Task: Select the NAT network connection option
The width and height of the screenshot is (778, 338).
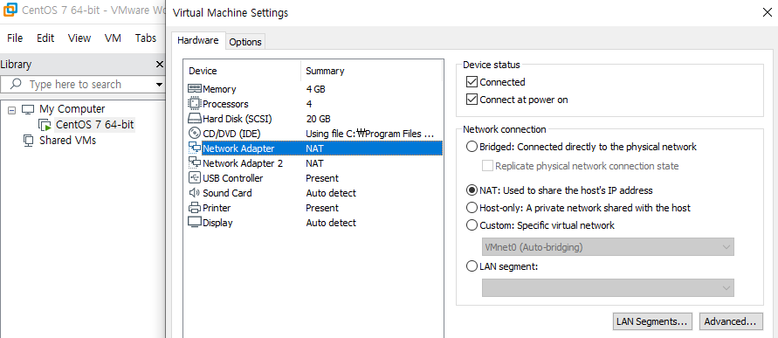Action: tap(472, 190)
